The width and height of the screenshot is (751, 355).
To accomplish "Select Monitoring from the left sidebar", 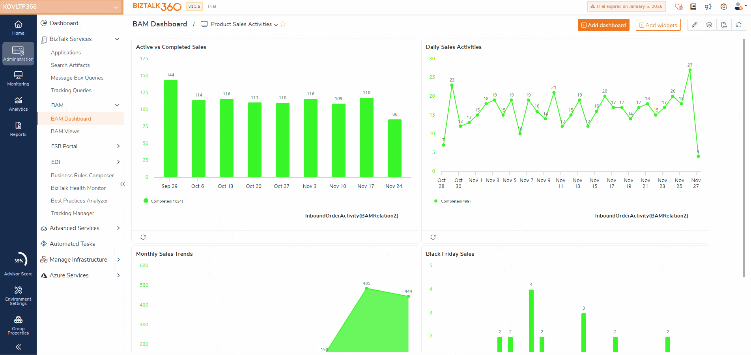I will pyautogui.click(x=18, y=78).
